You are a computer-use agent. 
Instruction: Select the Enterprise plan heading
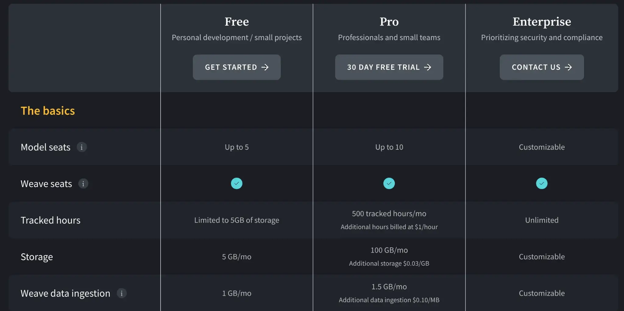(542, 22)
